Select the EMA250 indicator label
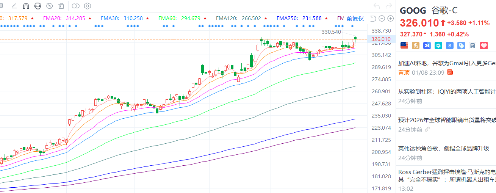 coord(288,18)
